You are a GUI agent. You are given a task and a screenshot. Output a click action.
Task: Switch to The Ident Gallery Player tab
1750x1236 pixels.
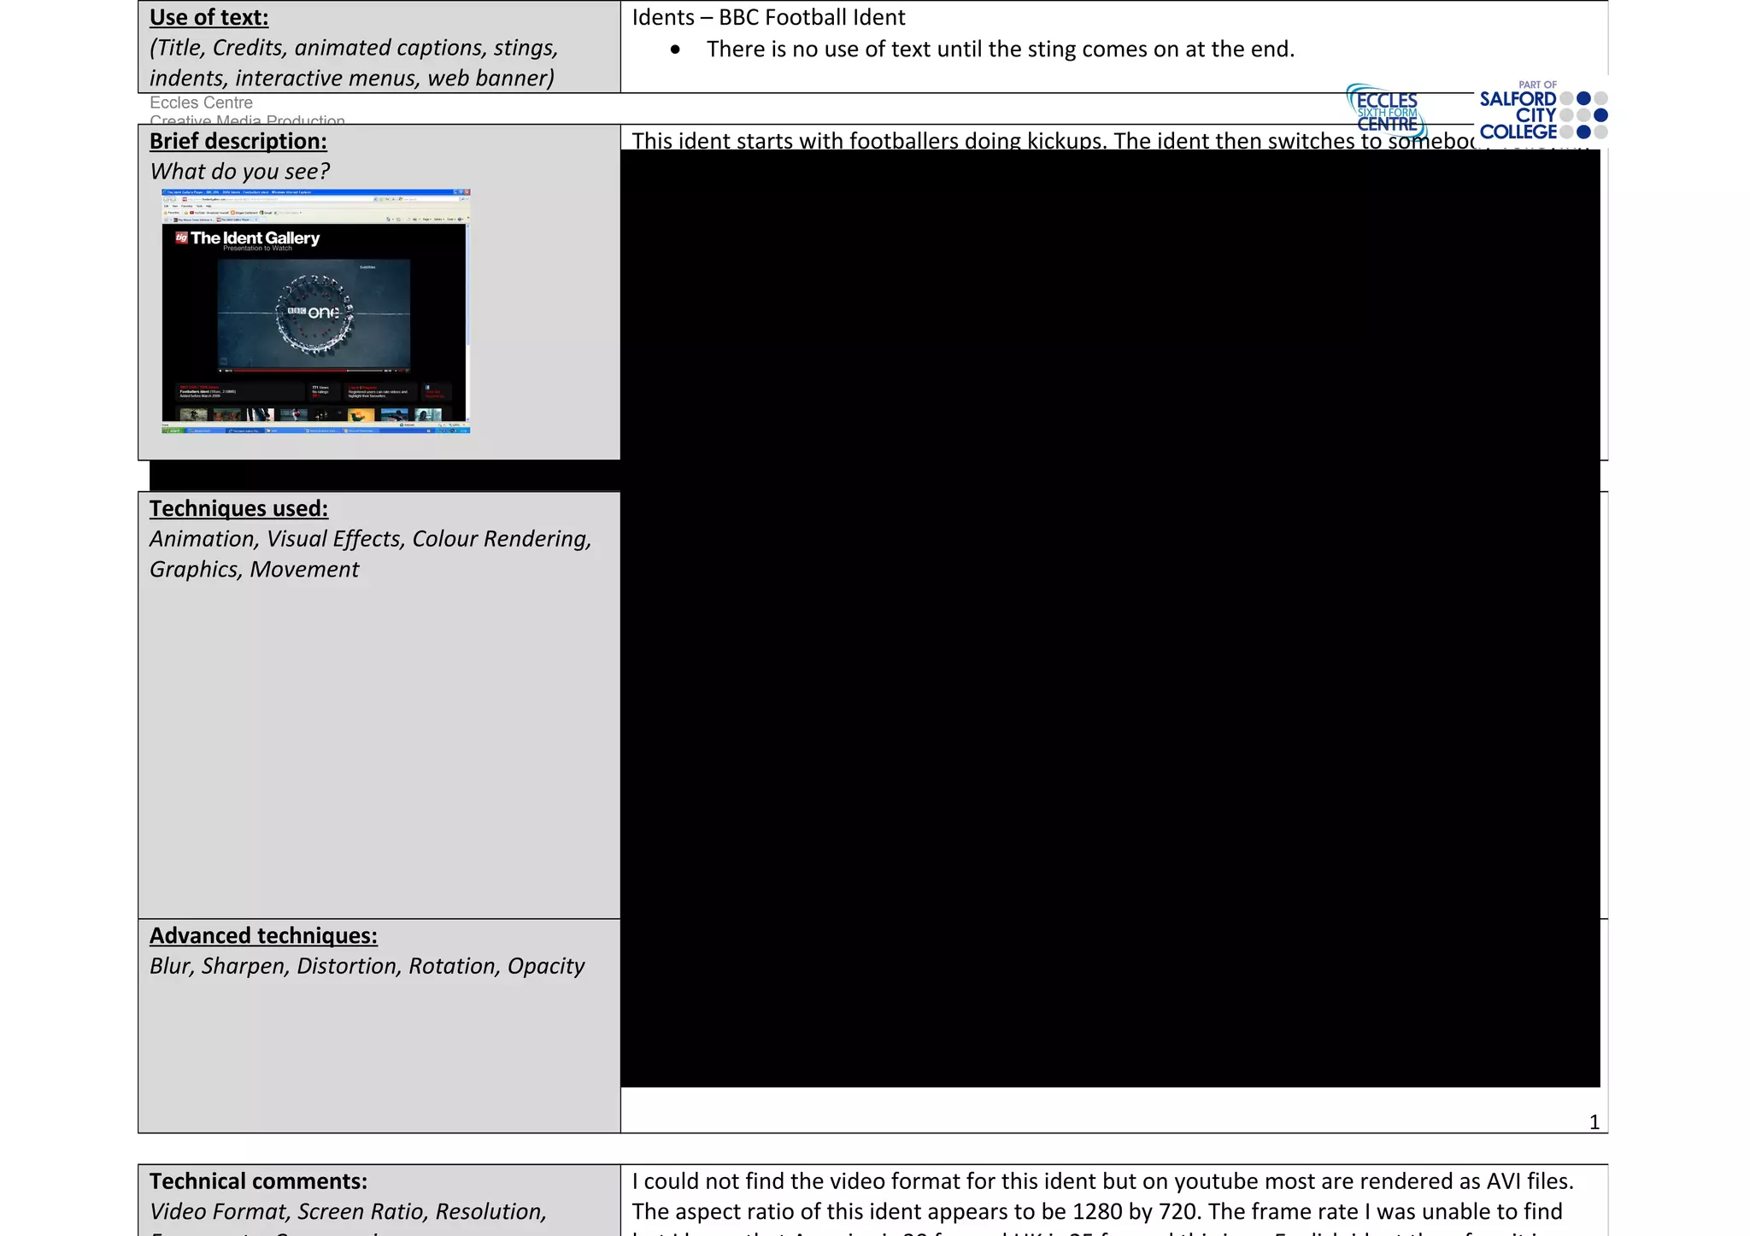point(236,220)
